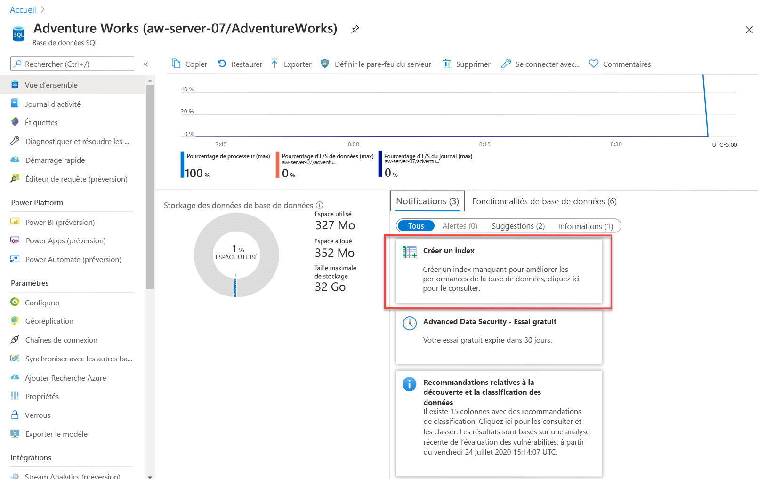The image size is (758, 479).
Task: Click the Advanced Data Security clock icon
Action: tap(410, 323)
